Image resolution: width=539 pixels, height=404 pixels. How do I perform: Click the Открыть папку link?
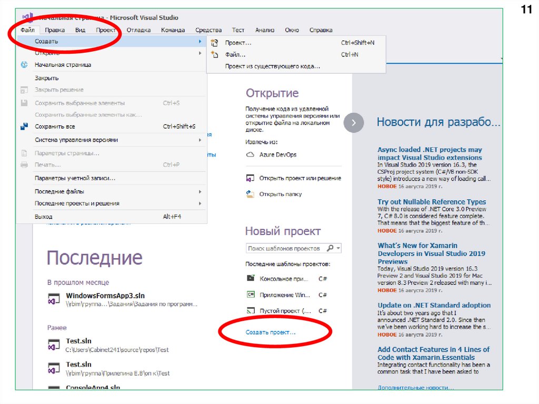pyautogui.click(x=281, y=194)
